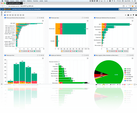Screen dimensions: 137x113
Task: Toggle Em andamento series in Planos por Norma legend
Action: (x=23, y=51)
